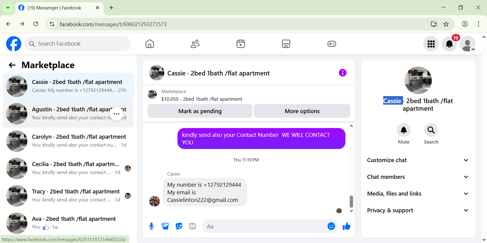Click chat scrollbar up arrow
This screenshot has width=487, height=243.
[x=351, y=126]
